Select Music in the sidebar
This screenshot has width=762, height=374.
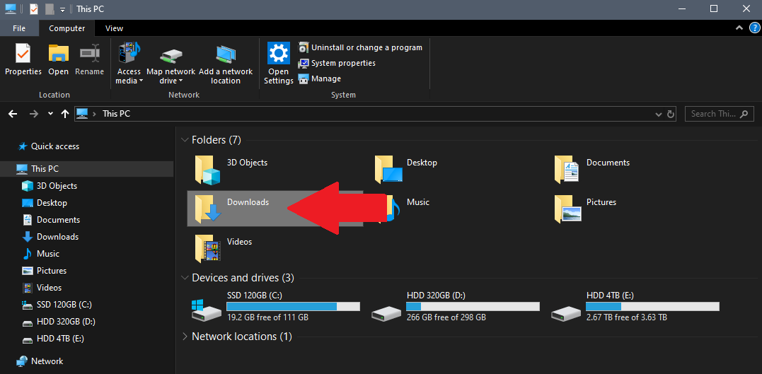[41, 254]
